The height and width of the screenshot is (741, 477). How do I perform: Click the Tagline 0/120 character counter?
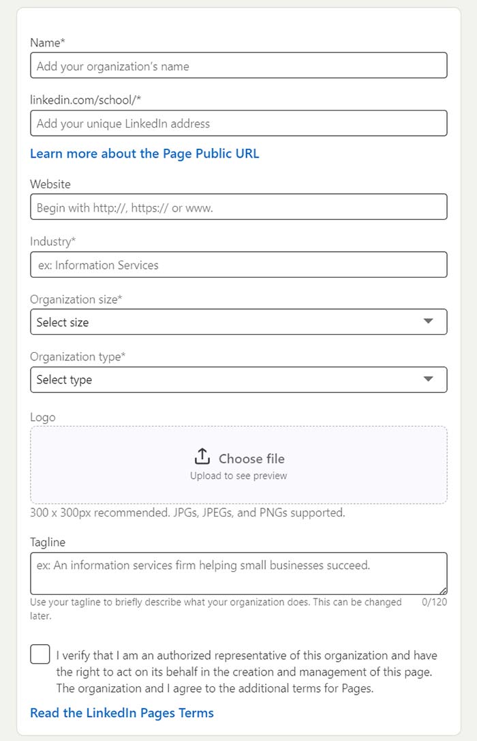[x=434, y=602]
